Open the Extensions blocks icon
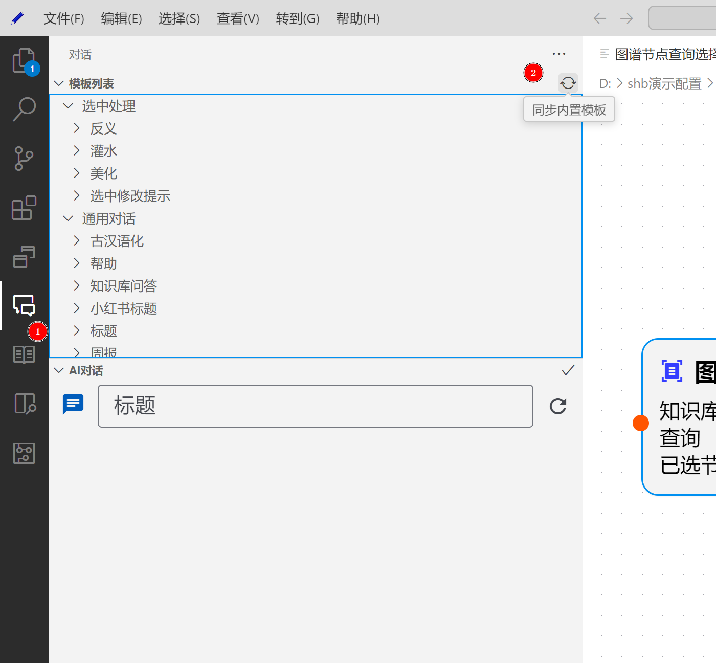This screenshot has height=663, width=716. coord(24,208)
